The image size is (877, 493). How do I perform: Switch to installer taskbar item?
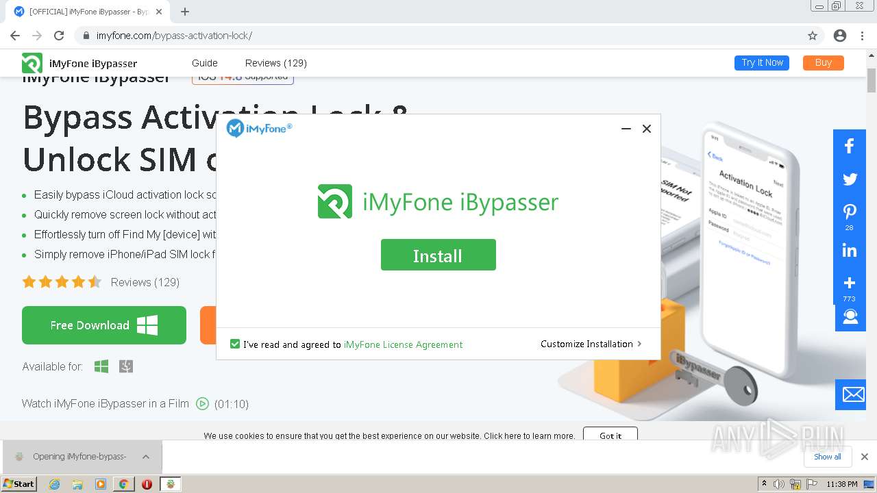point(170,484)
